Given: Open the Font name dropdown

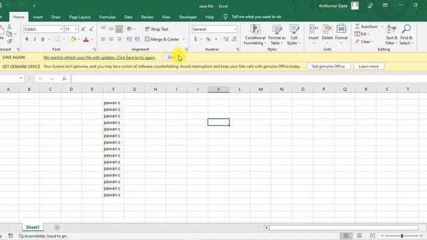Looking at the screenshot, I should tap(61, 29).
